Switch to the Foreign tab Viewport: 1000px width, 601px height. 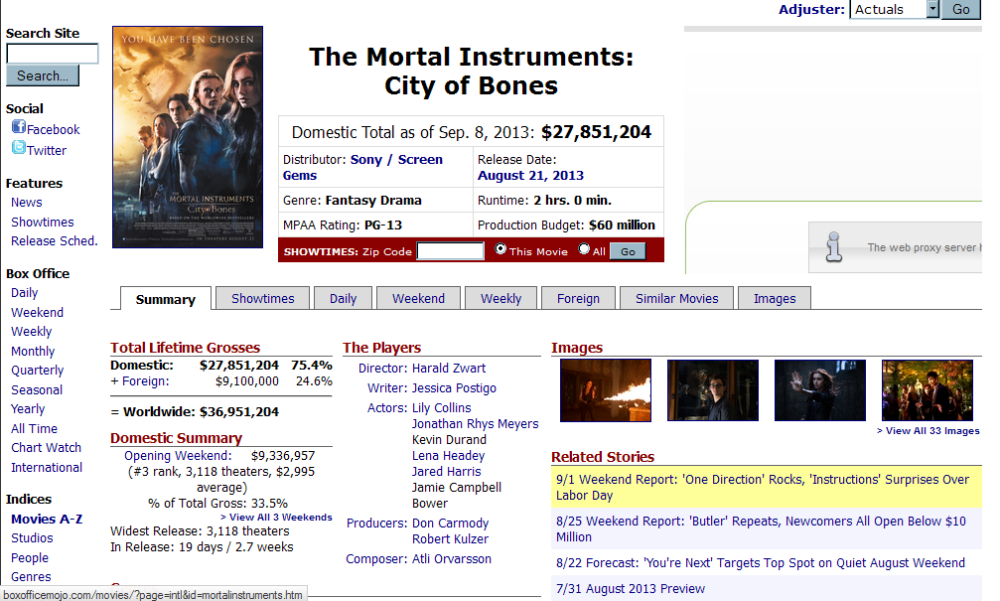(x=578, y=299)
